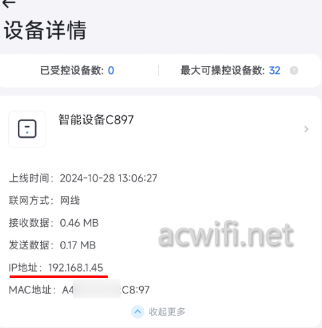
Task: Click the 上线时间 label
Action: 31,178
